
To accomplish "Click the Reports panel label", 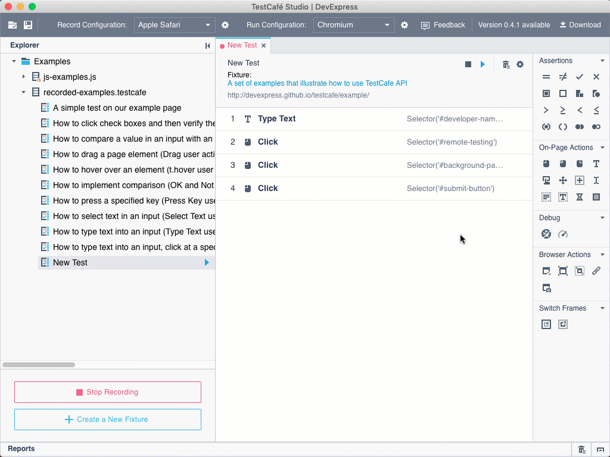I will point(21,449).
